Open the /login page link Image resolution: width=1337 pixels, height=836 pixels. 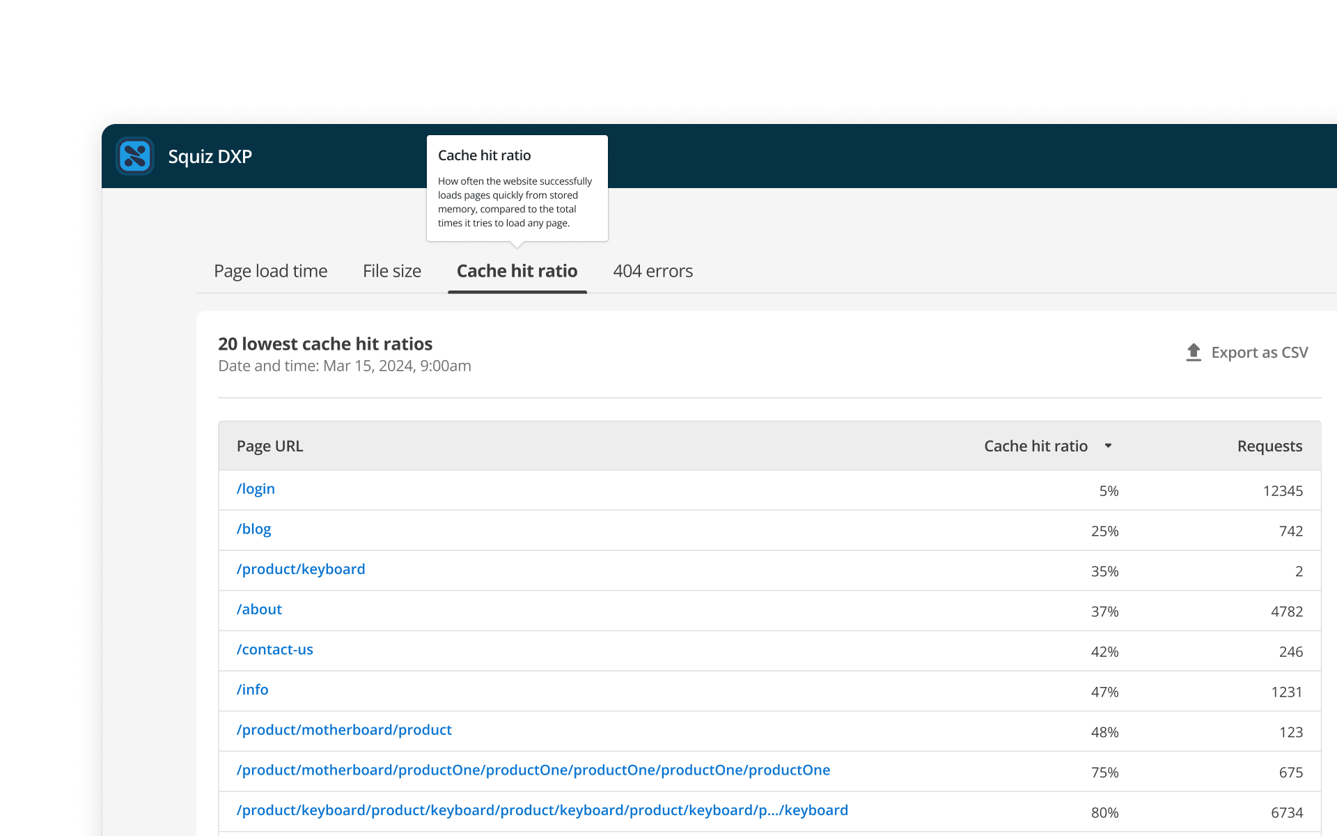tap(255, 488)
